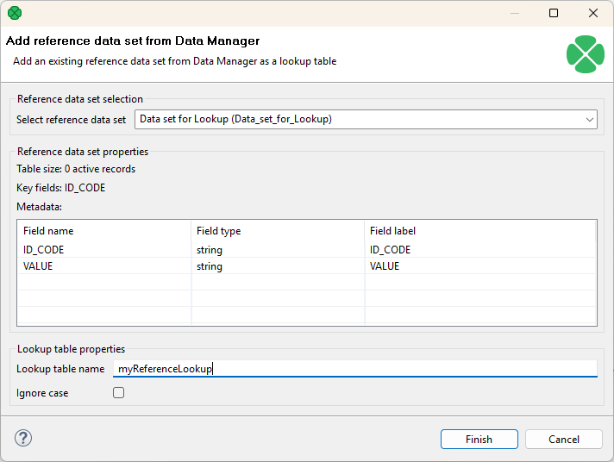Click the help question mark icon
The width and height of the screenshot is (614, 462).
click(x=23, y=438)
